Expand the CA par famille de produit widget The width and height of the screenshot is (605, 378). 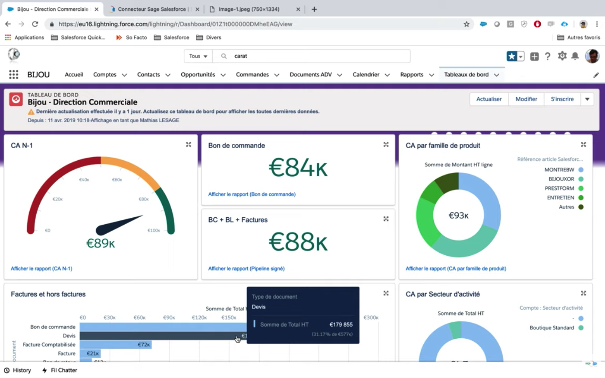coord(583,145)
